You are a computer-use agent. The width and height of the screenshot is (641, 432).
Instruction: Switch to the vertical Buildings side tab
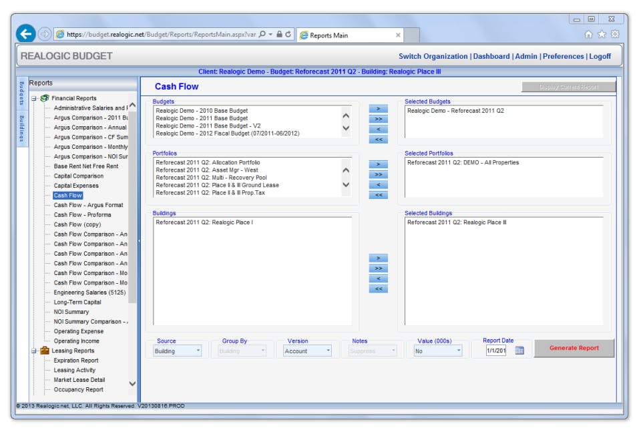coord(22,129)
